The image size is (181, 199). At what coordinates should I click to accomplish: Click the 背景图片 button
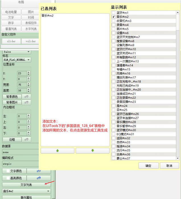pos(12,102)
